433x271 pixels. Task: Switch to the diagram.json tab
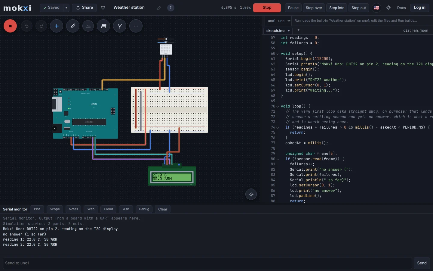(416, 30)
